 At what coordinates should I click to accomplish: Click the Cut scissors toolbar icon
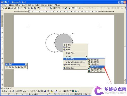(x=29, y=8)
